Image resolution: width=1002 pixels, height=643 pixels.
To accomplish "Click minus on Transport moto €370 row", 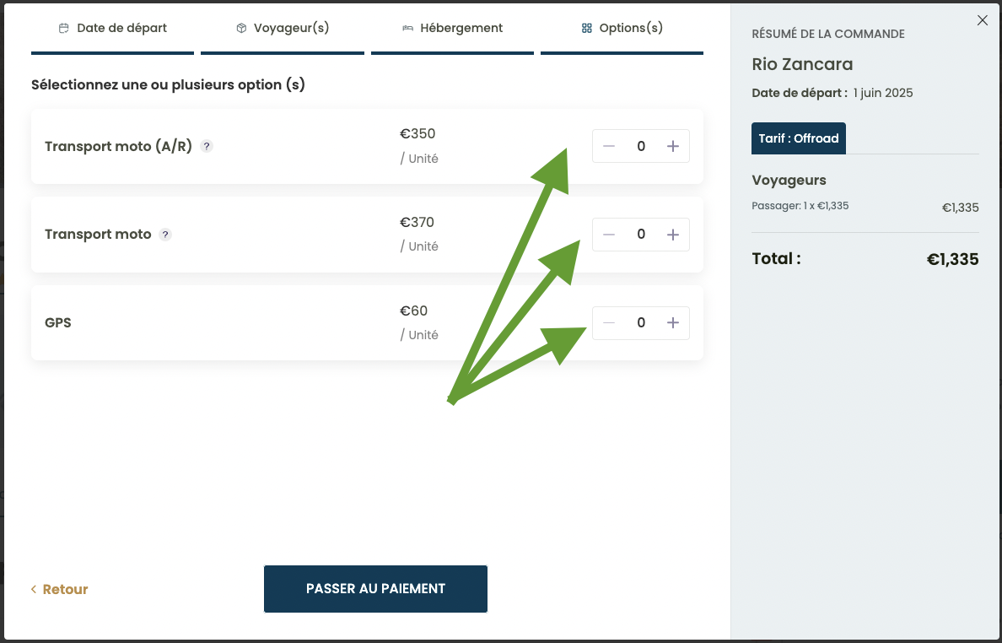I will click(x=608, y=235).
